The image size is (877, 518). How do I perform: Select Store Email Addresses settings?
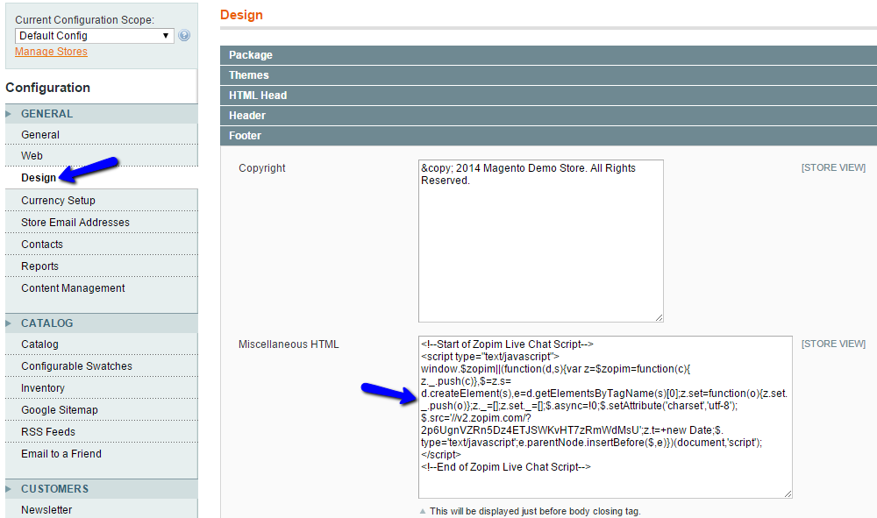74,222
